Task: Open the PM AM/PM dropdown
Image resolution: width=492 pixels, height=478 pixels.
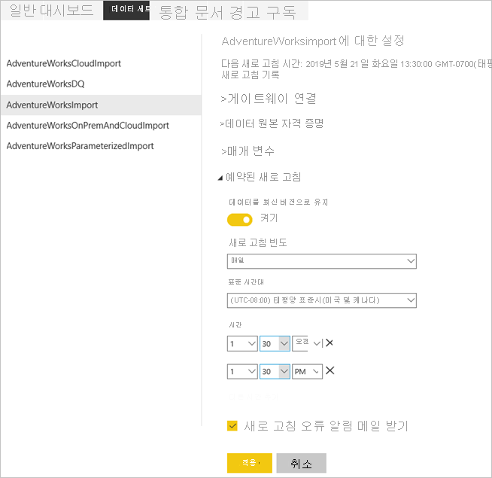Action: 307,372
